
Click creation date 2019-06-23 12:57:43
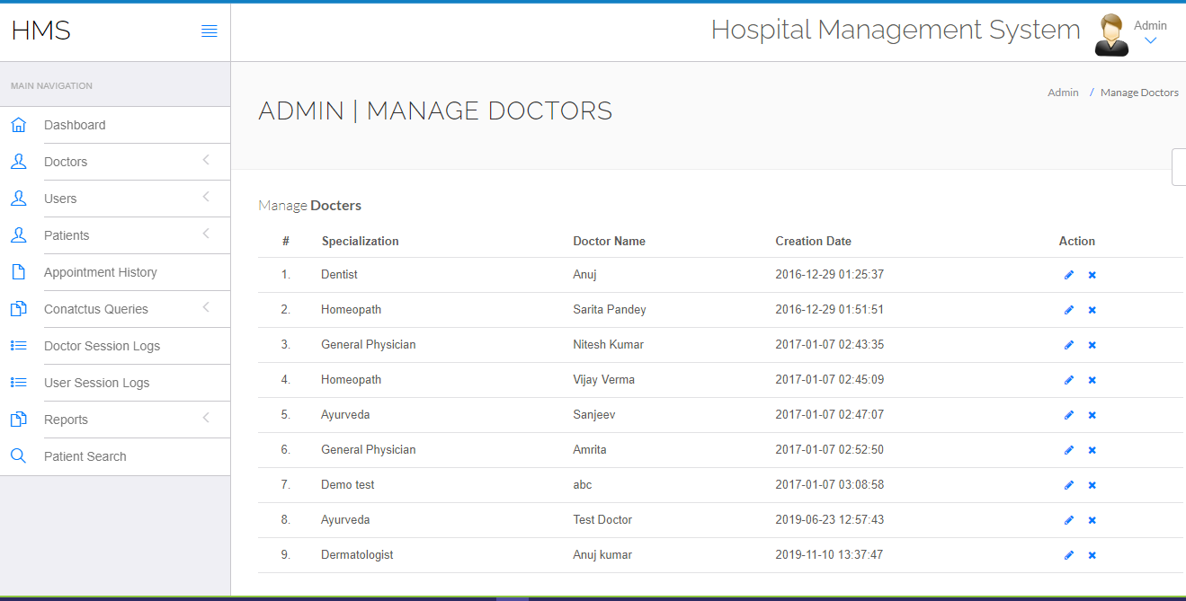pos(829,519)
